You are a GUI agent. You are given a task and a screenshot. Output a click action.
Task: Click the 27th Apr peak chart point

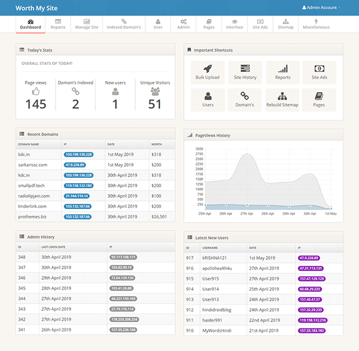click(247, 154)
